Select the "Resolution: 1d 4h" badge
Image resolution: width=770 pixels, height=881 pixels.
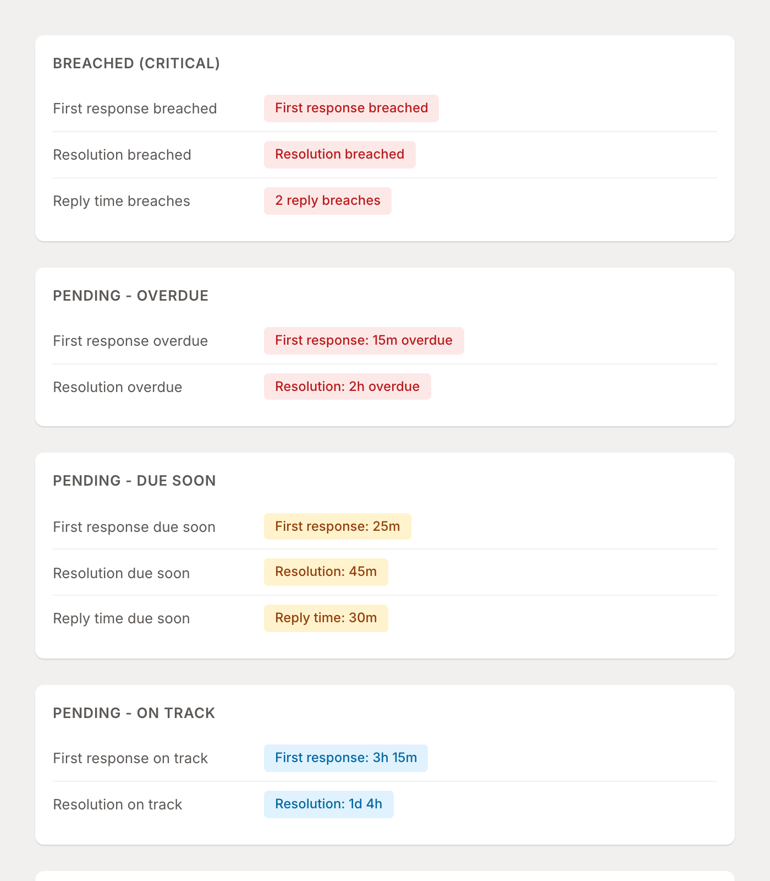pos(328,804)
